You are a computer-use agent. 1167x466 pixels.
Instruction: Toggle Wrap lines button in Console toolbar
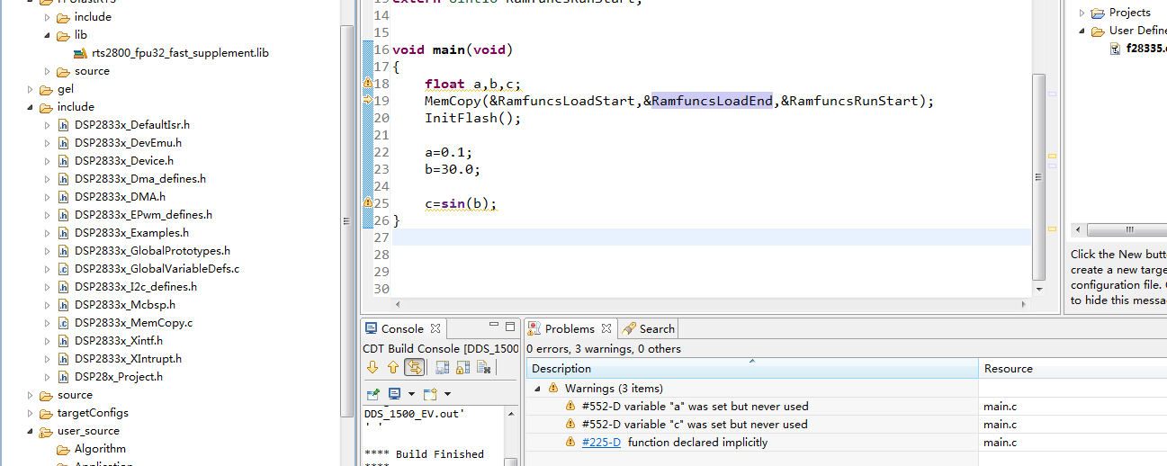[x=414, y=367]
